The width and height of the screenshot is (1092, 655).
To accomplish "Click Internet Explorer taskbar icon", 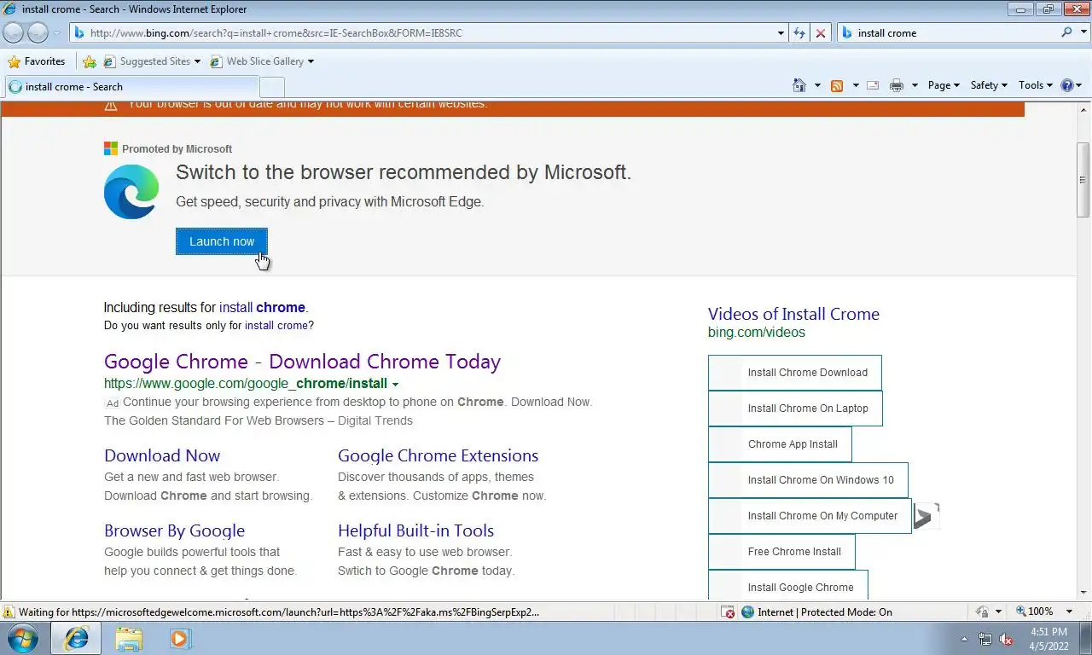I will [77, 638].
